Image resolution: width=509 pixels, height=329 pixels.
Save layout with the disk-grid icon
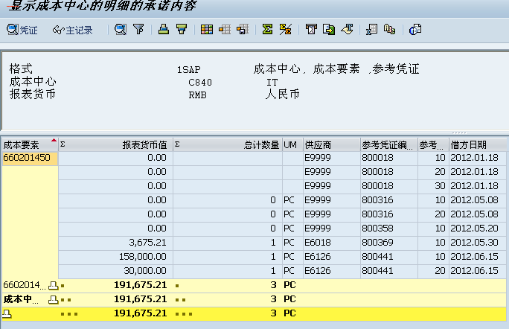click(x=243, y=30)
